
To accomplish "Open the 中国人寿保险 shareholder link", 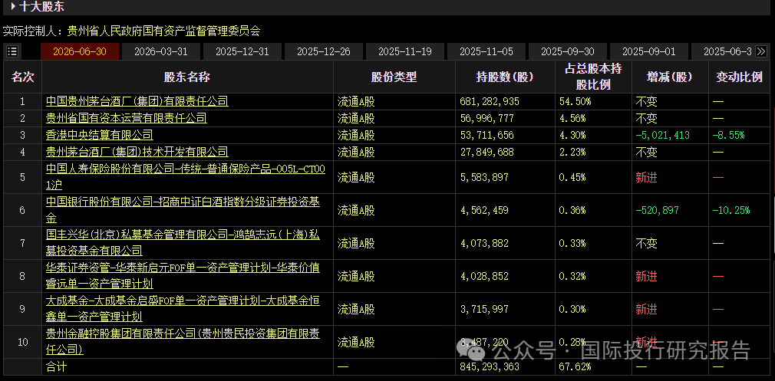I will 186,177.
